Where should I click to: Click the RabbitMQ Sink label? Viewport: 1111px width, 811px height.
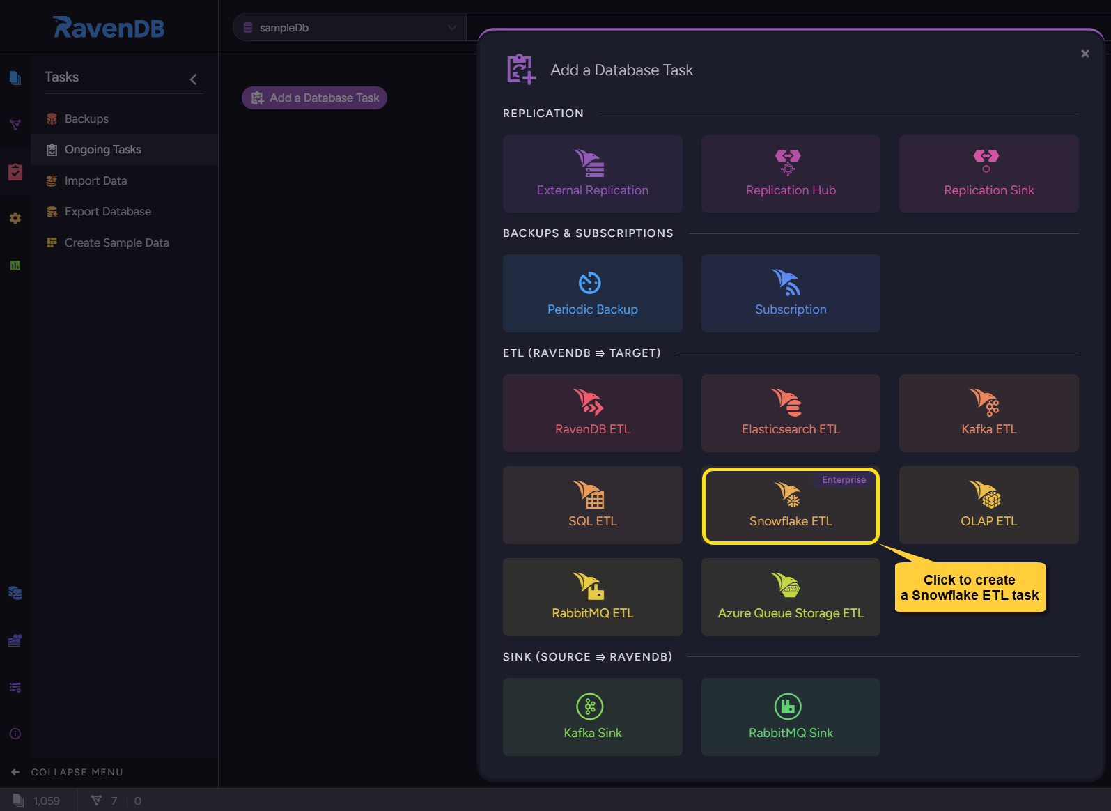click(x=791, y=733)
